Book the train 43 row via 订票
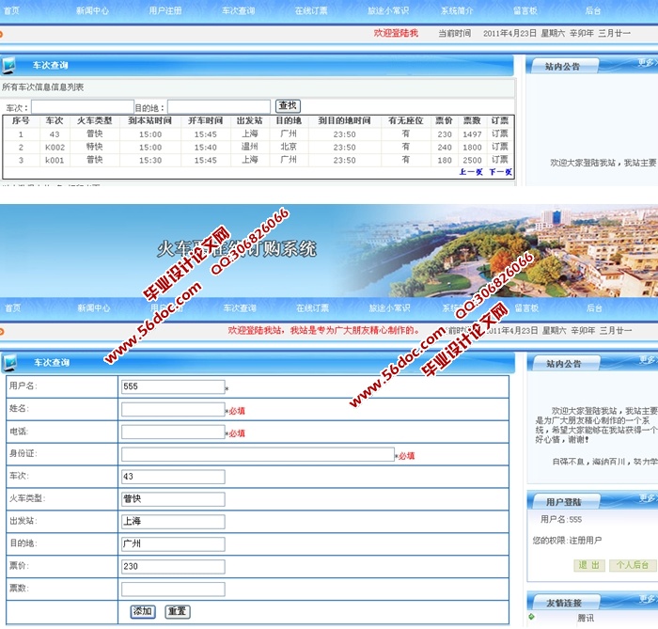Image resolution: width=658 pixels, height=629 pixels. pyautogui.click(x=499, y=134)
